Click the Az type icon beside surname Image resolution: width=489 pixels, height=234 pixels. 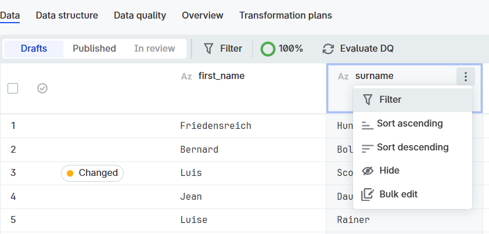343,77
